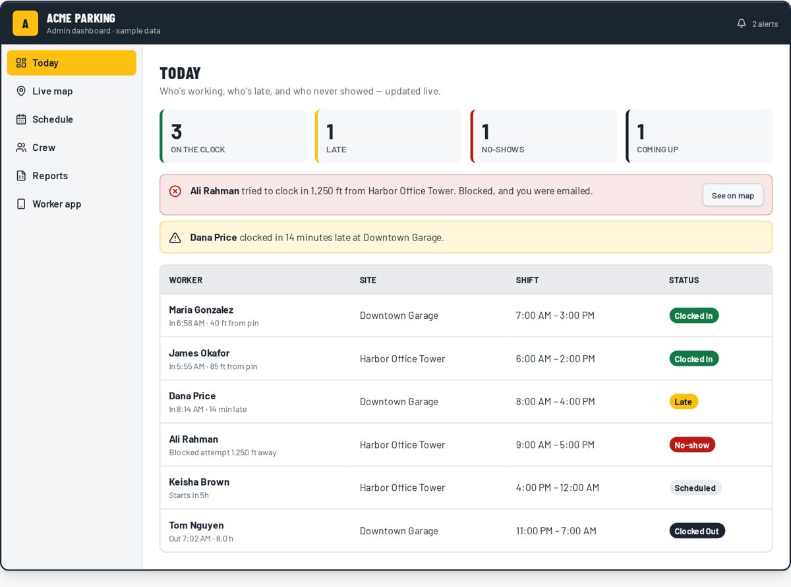Open the 2 alerts notification link
Image resolution: width=791 pixels, height=587 pixels.
click(757, 24)
